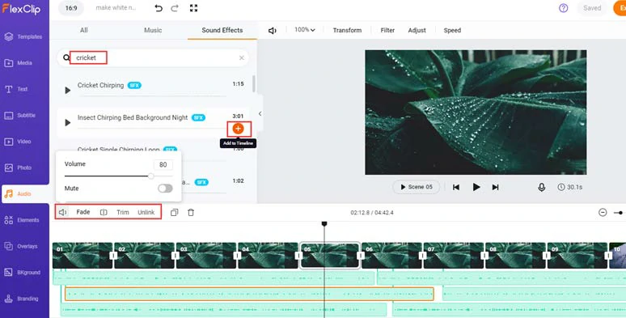Screen dimensions: 626x318
Task: Preview the Cricket Chirping sound
Action: point(67,91)
